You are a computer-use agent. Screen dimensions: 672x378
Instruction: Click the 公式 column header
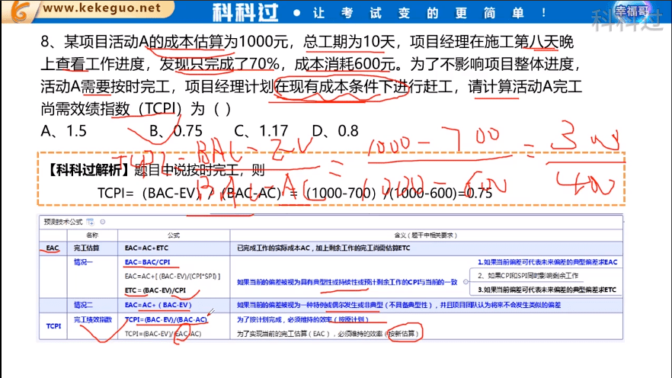(174, 235)
